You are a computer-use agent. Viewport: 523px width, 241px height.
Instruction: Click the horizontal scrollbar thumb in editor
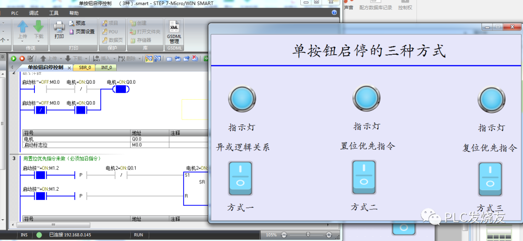click(53, 225)
